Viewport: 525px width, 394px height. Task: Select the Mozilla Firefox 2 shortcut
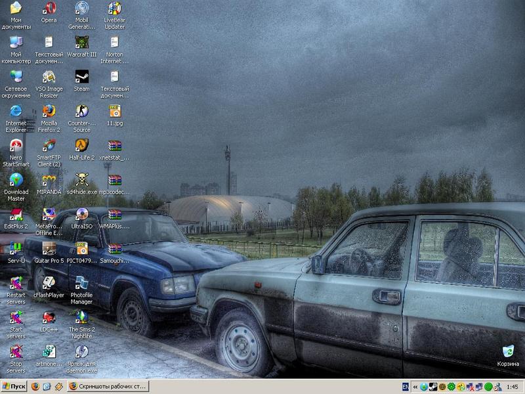tap(49, 112)
